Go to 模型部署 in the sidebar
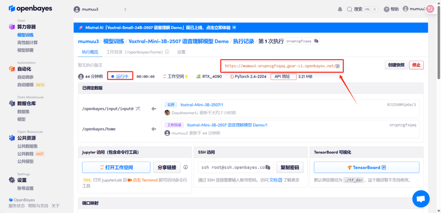This screenshot has width=441, height=213. pos(25,50)
